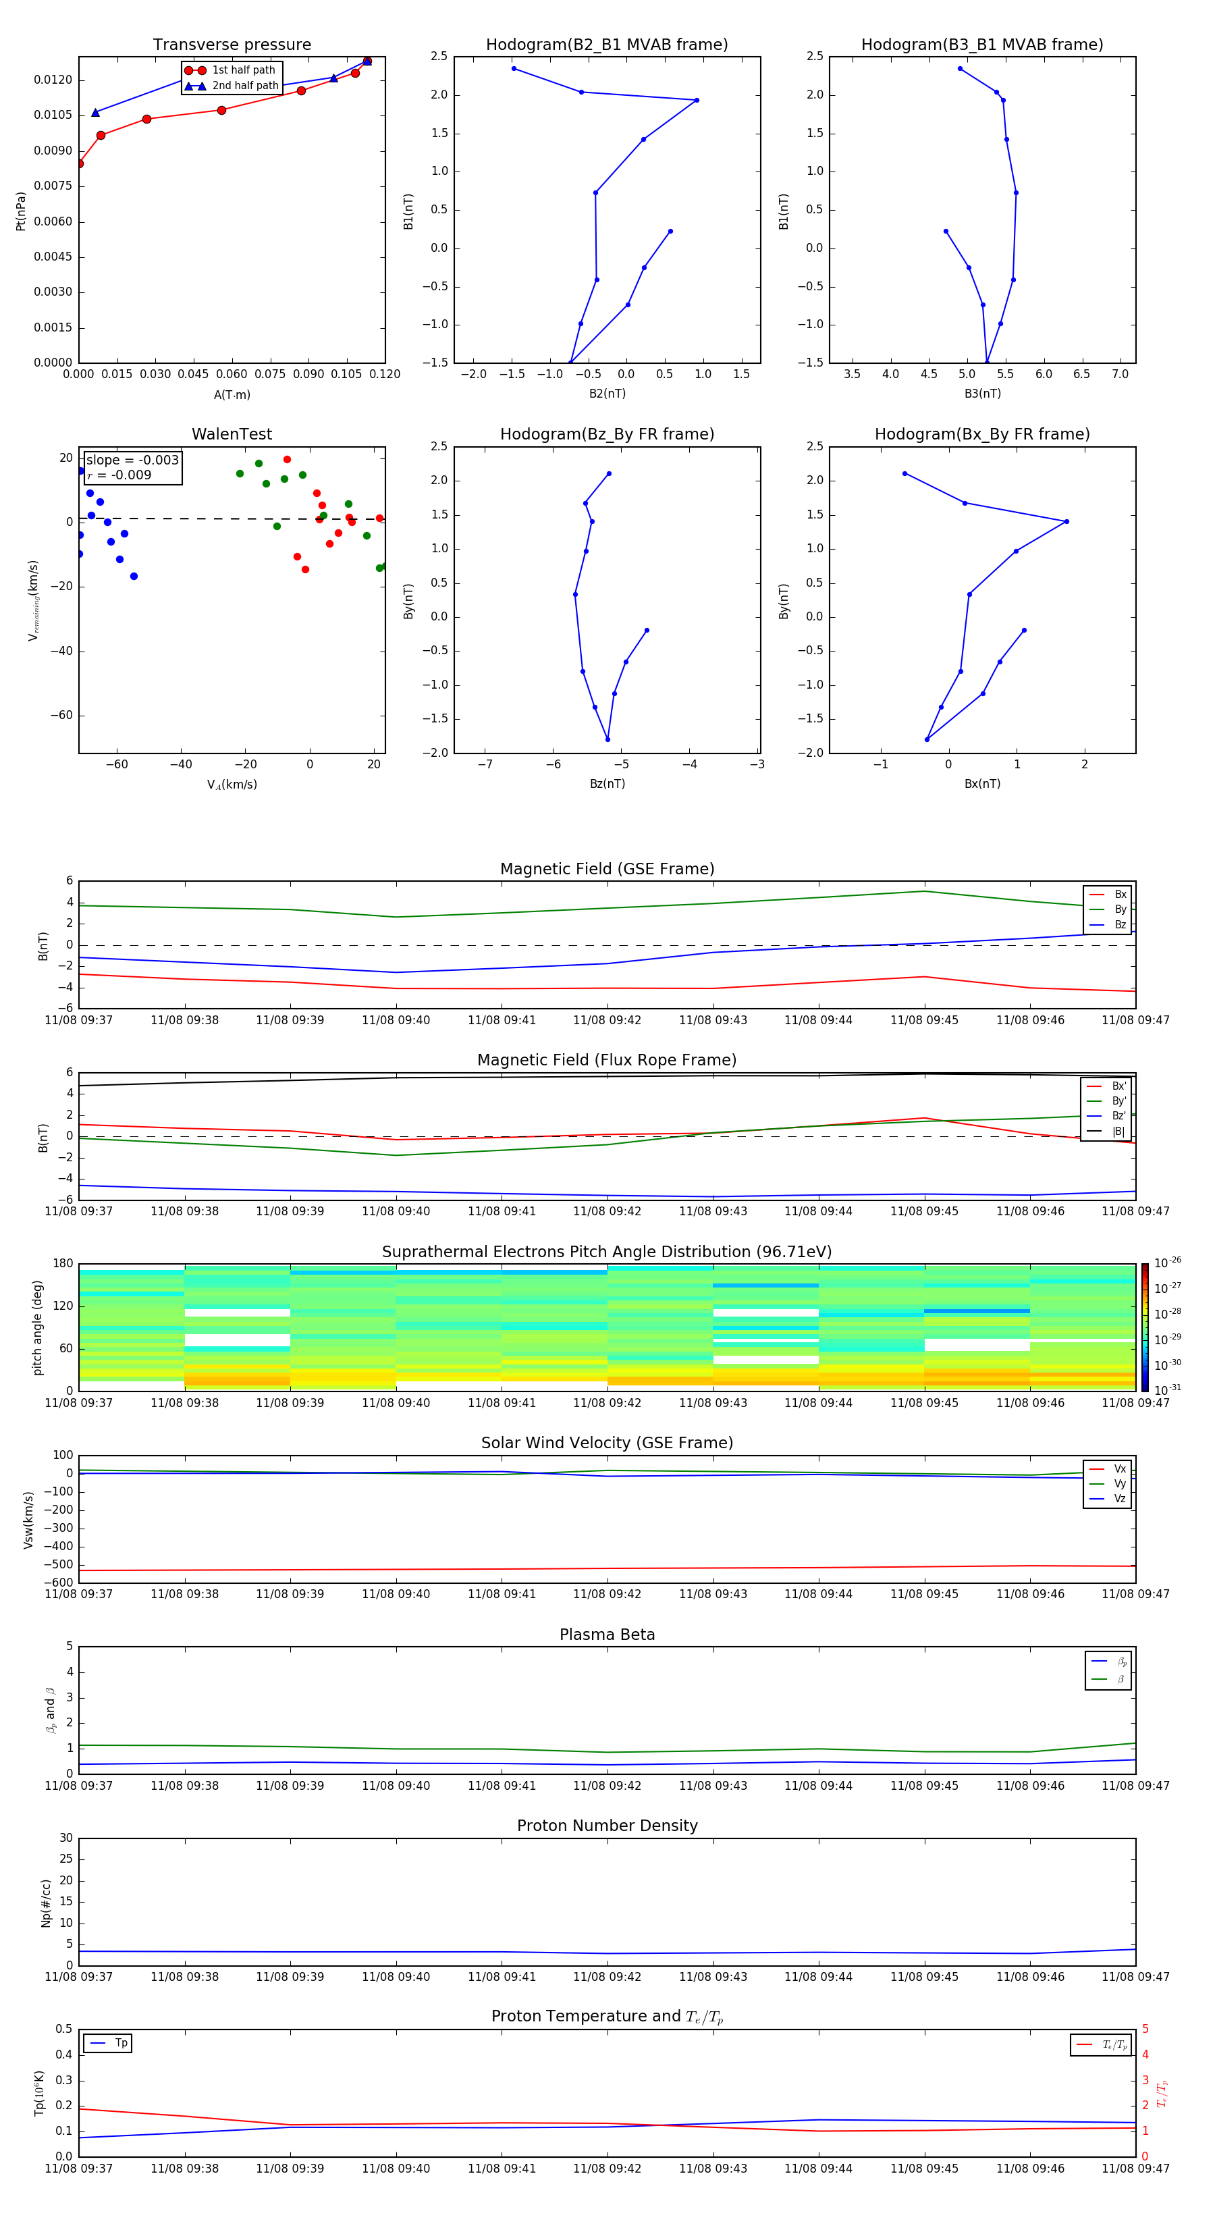
Task: Click the 'Transverse pressure' plot title
Action: click(x=232, y=45)
